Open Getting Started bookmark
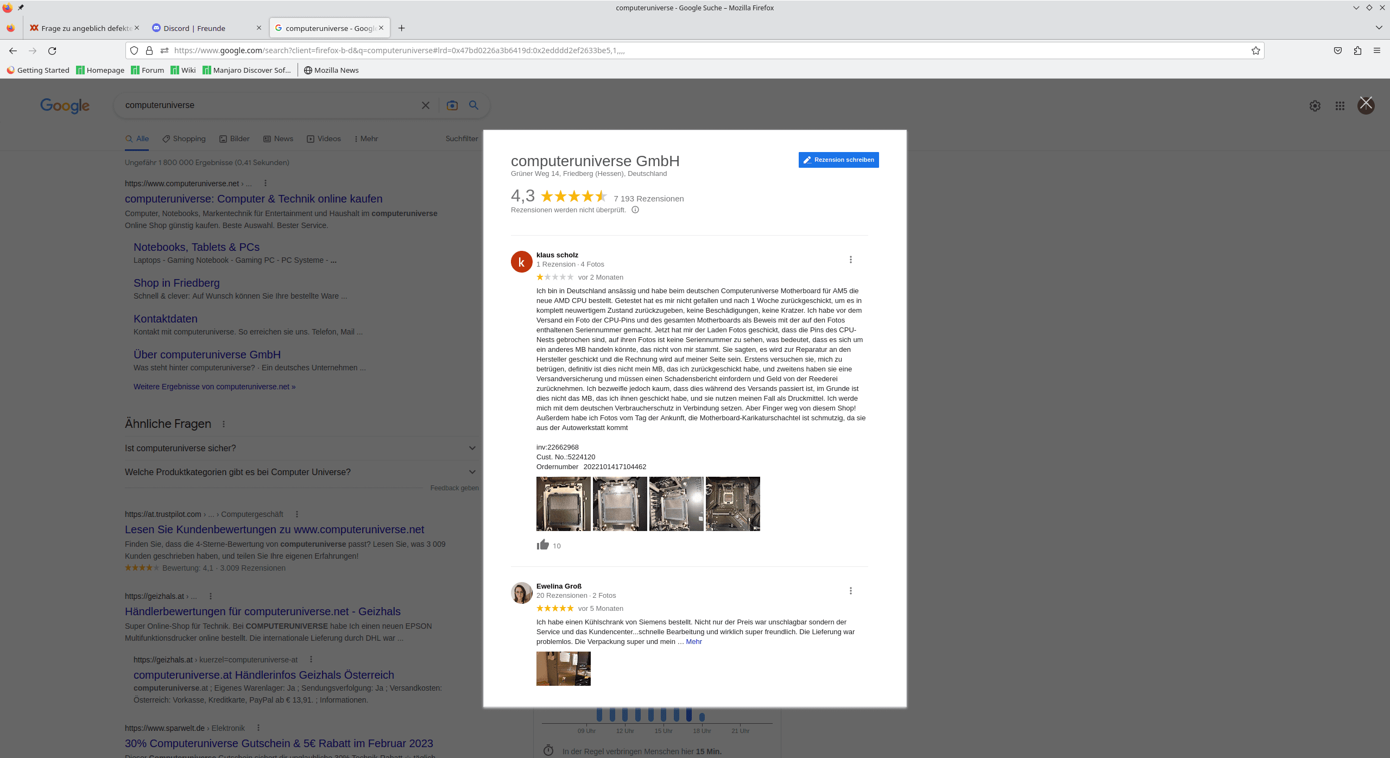Viewport: 1390px width, 758px height. (x=38, y=70)
